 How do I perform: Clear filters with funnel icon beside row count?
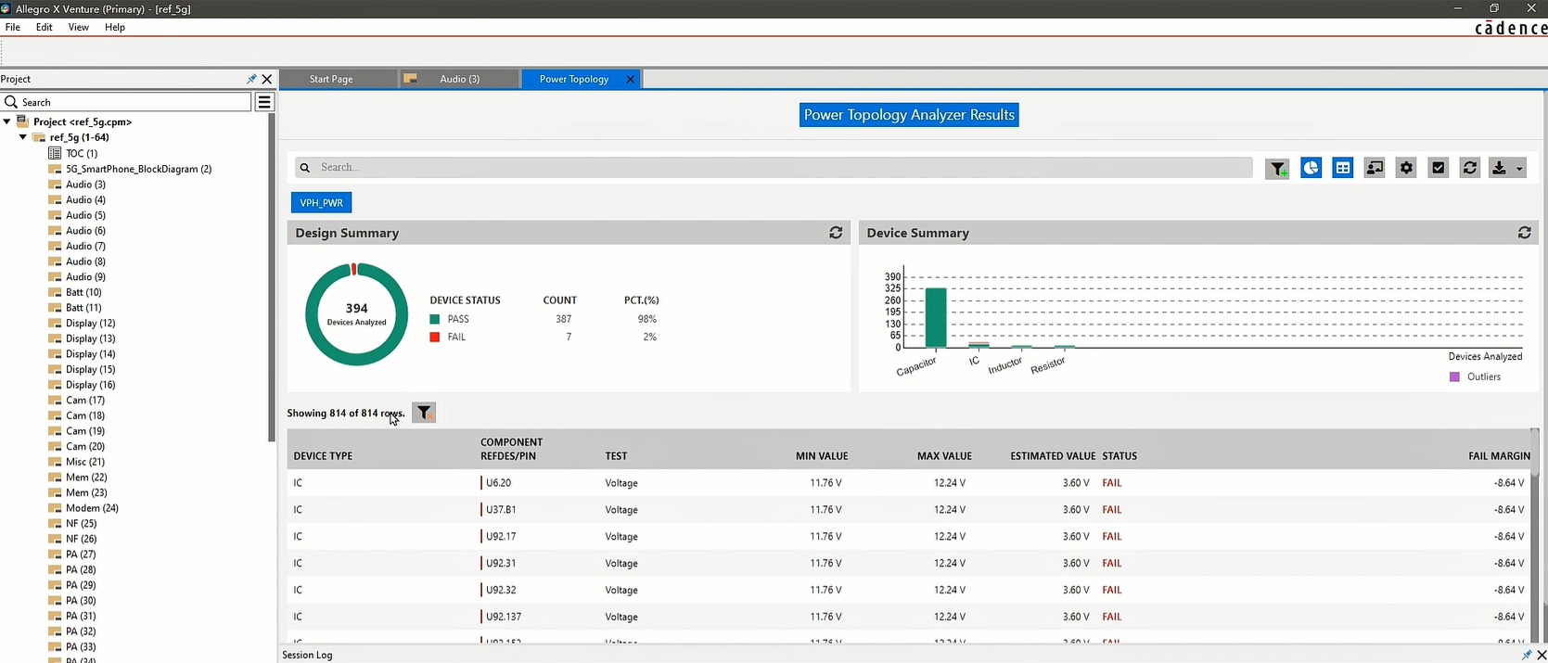(424, 413)
